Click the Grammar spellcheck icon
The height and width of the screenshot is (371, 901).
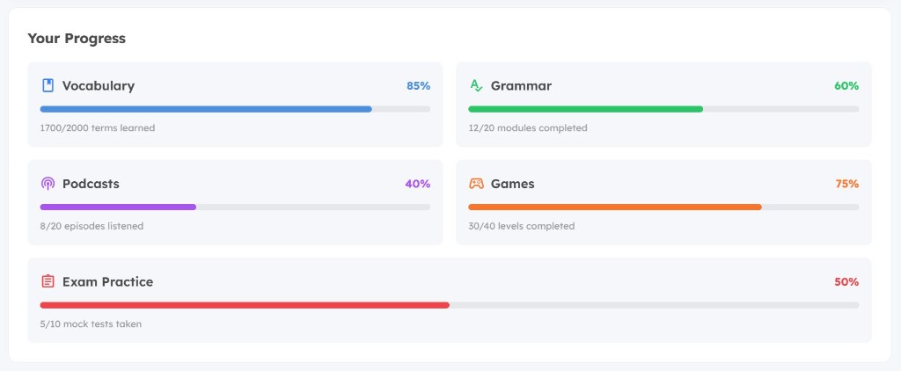pyautogui.click(x=476, y=85)
